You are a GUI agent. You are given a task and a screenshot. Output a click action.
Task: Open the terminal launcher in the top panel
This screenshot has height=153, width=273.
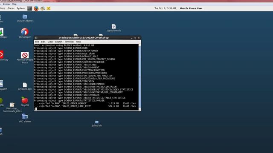point(29,8)
